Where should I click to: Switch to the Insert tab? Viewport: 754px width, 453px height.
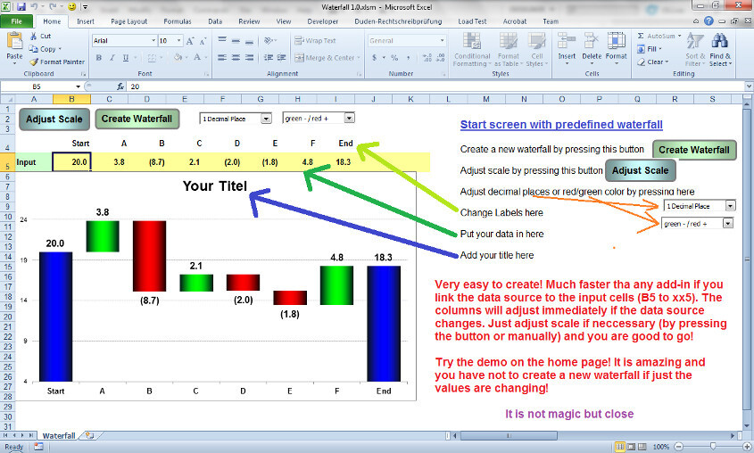click(86, 21)
